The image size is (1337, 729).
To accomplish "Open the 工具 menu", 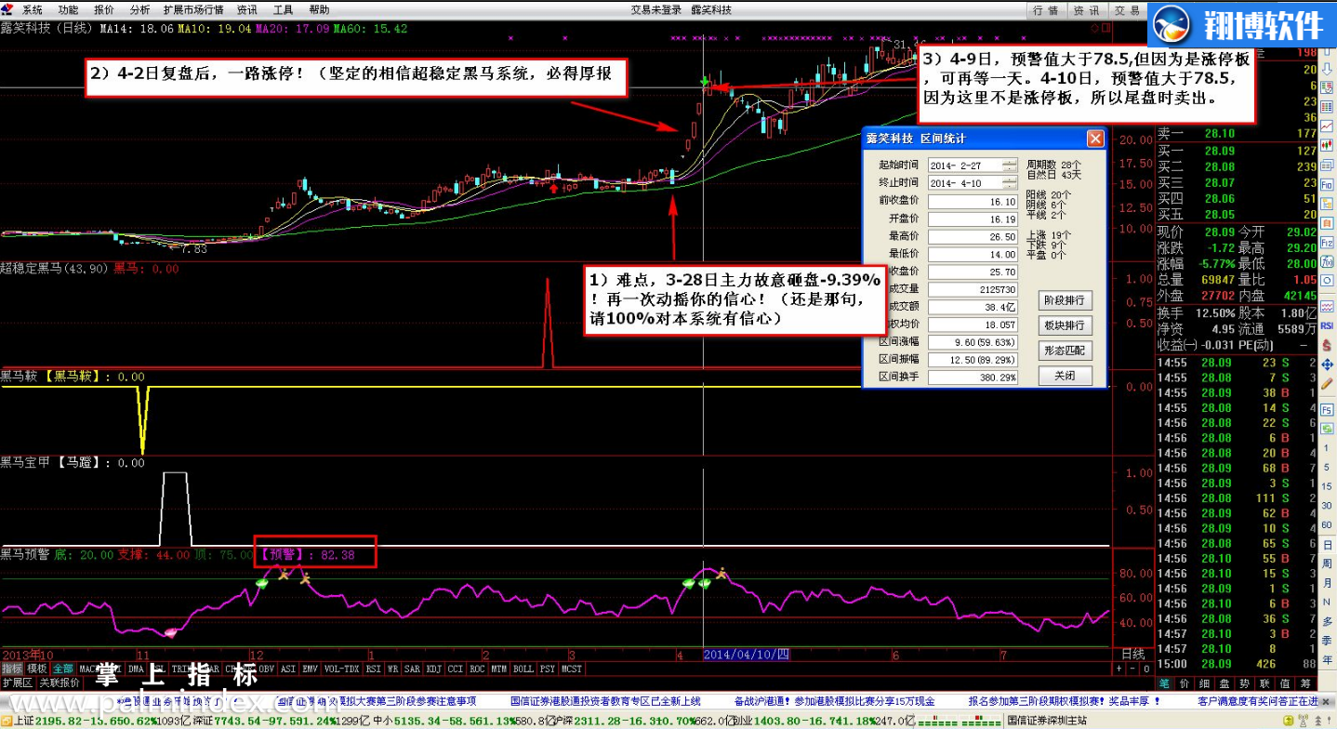I will pos(283,9).
